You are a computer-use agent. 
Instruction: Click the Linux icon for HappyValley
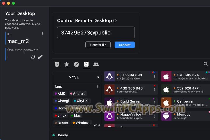(109, 116)
